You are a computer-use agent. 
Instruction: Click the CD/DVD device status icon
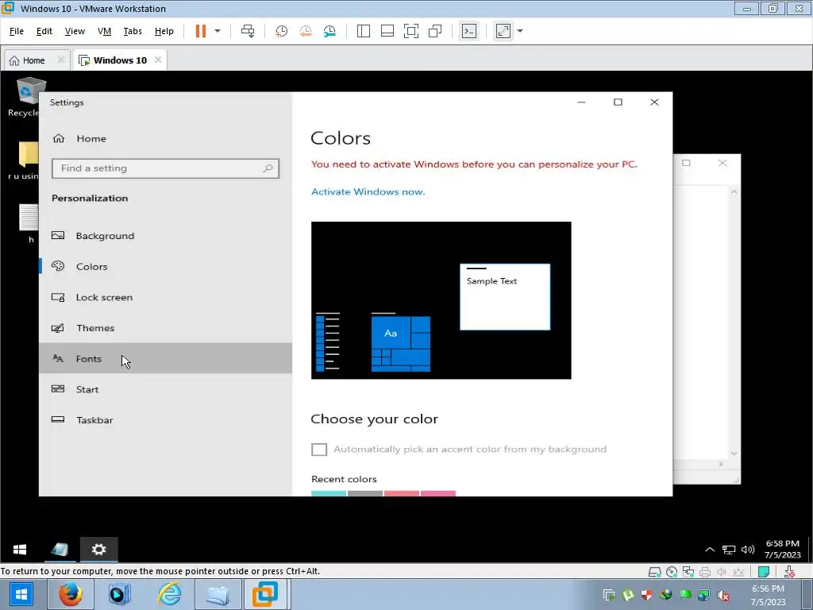pyautogui.click(x=672, y=572)
